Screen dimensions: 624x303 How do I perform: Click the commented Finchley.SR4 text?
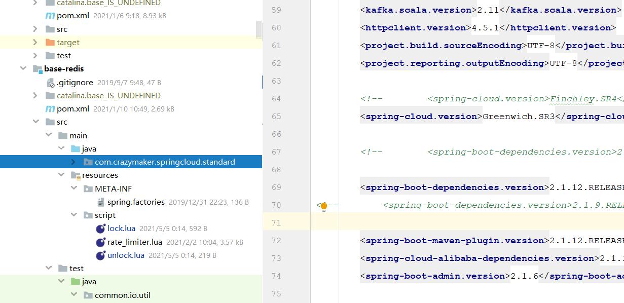click(583, 99)
